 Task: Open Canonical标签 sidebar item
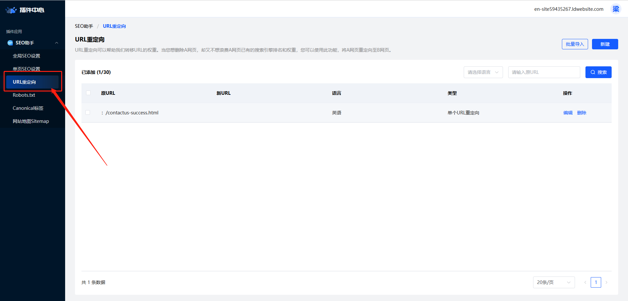point(28,108)
